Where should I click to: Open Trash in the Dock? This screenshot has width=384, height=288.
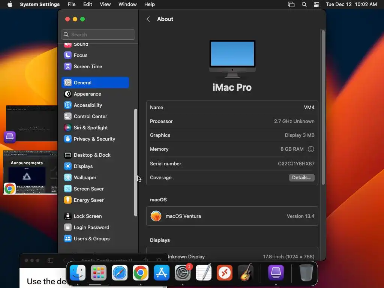pyautogui.click(x=306, y=273)
